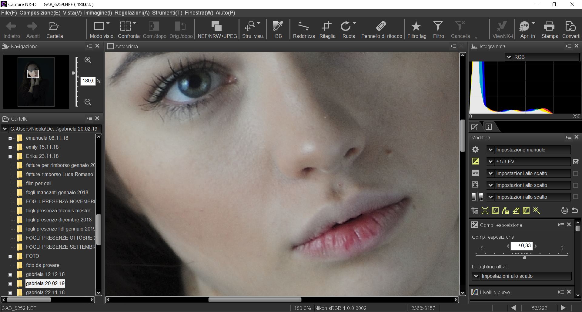Open the +1/3 EV preset dropdown

pos(528,161)
